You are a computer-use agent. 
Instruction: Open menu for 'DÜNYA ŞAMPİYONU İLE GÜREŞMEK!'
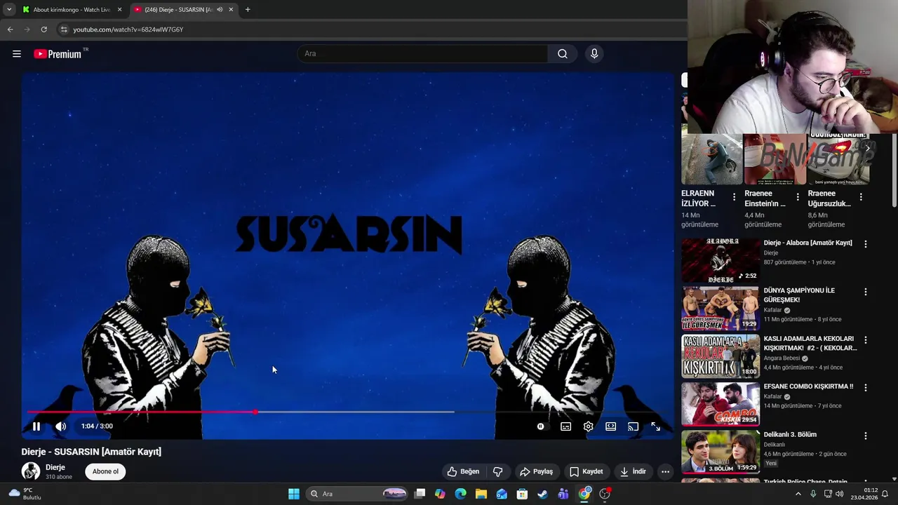[865, 292]
